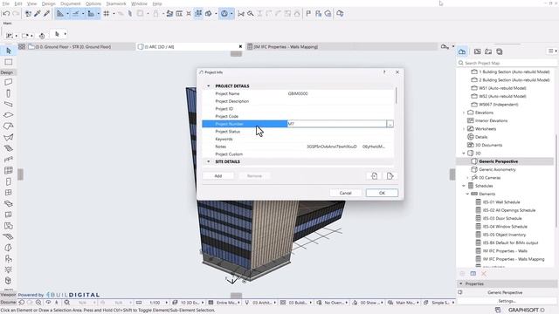
Task: Select the Notes row in Project Details
Action: click(x=298, y=147)
